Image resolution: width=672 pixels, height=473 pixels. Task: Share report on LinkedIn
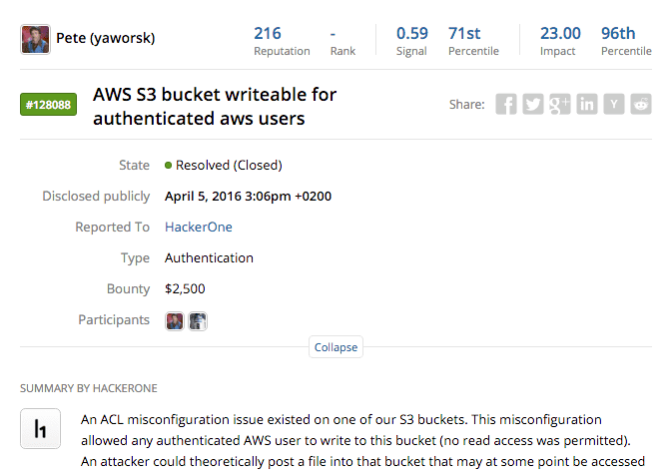pos(587,104)
